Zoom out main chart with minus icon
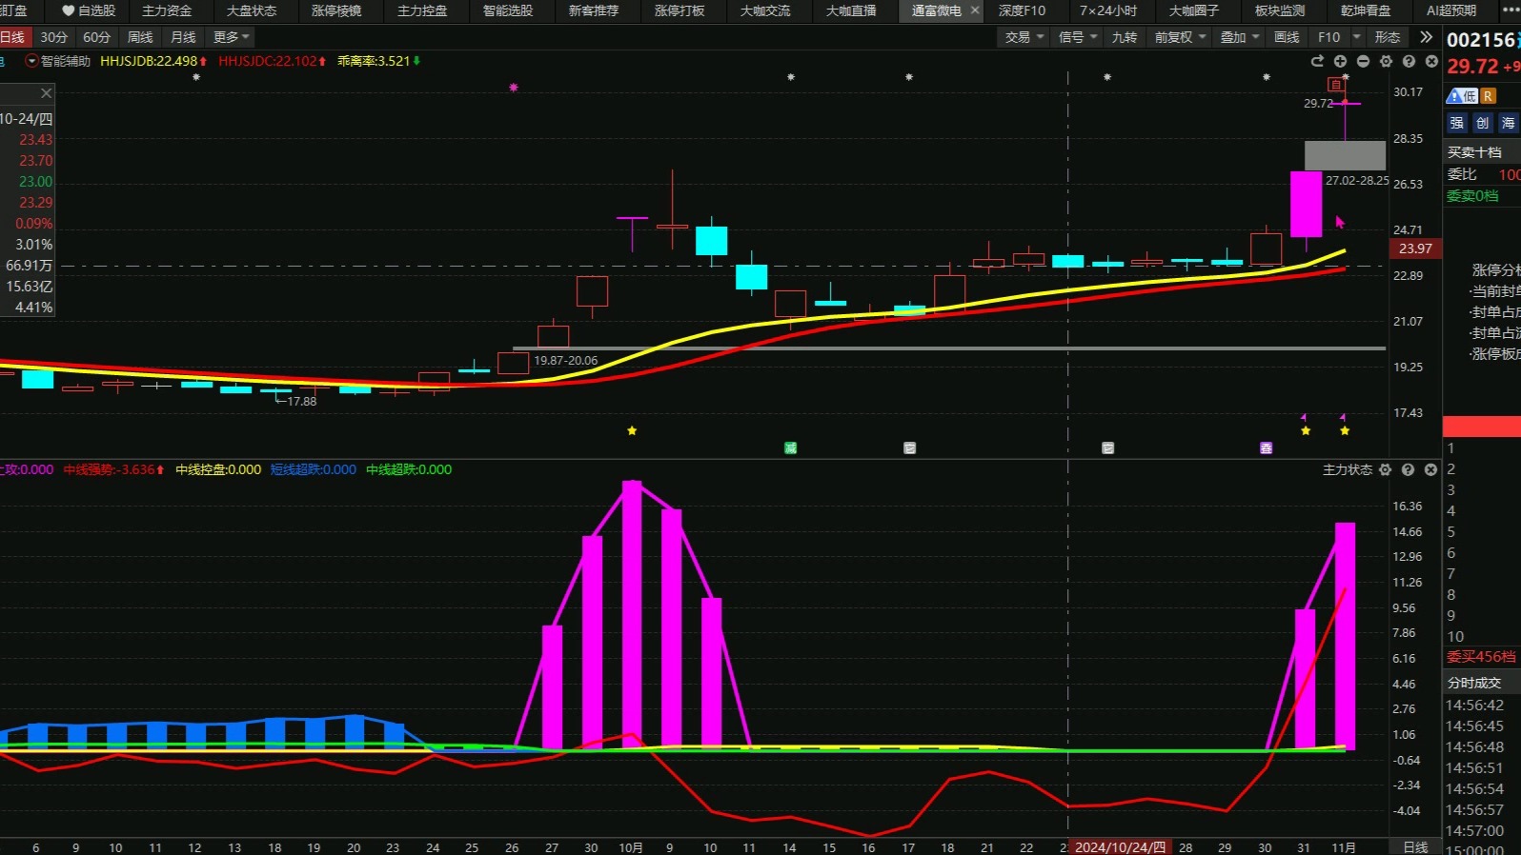Screen dimensions: 1521x855 tap(1363, 61)
